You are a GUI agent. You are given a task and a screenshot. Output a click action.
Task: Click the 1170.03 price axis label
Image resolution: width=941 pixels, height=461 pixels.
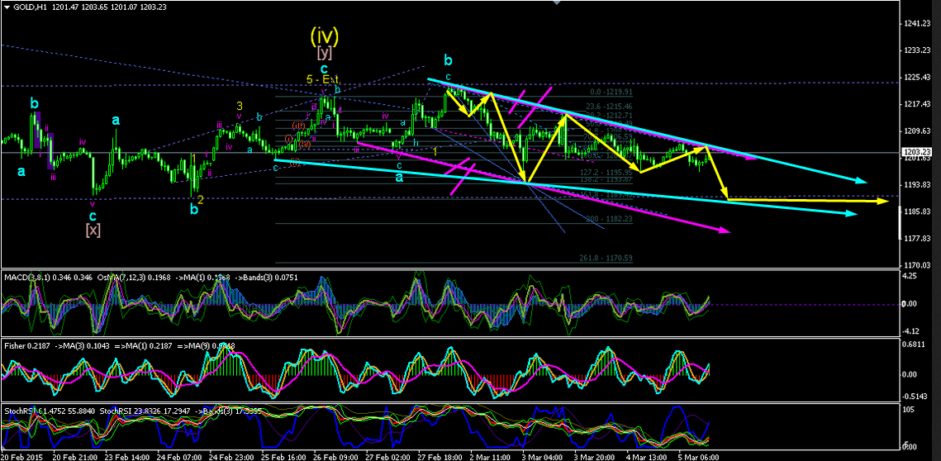pos(918,264)
